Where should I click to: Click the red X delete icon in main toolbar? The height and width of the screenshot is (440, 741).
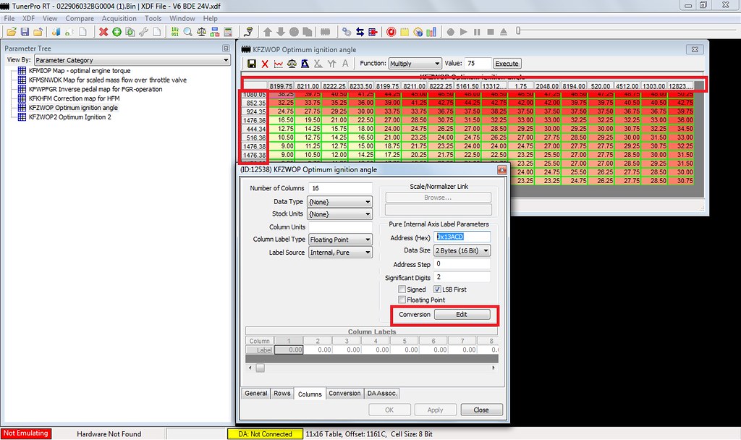103,32
